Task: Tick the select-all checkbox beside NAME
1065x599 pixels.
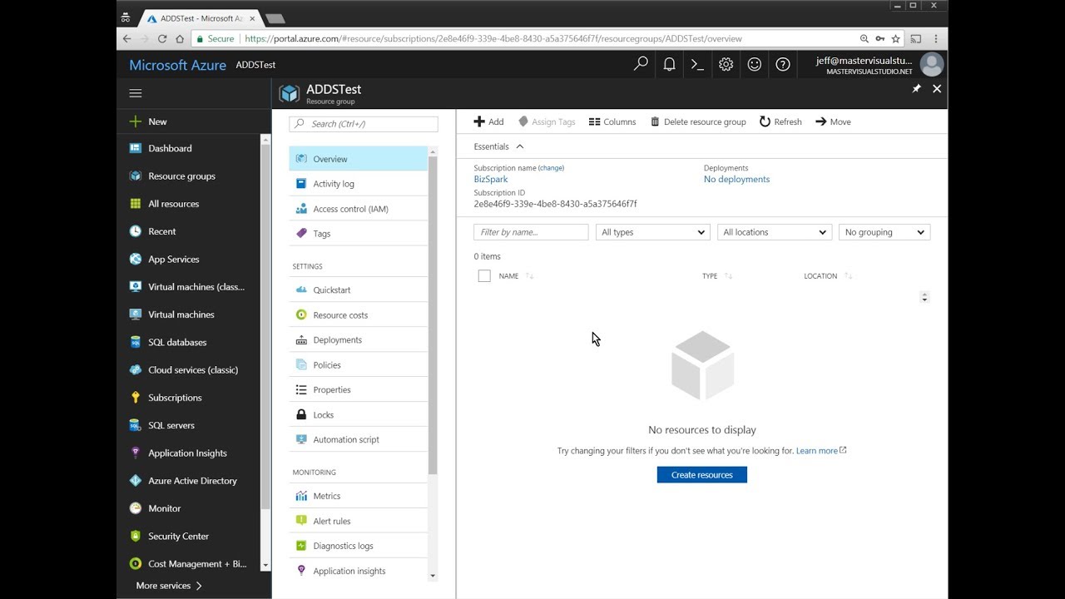Action: pos(484,276)
